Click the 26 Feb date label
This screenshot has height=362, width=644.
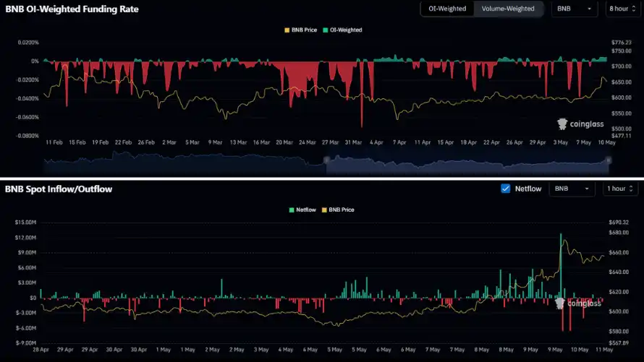click(x=146, y=142)
